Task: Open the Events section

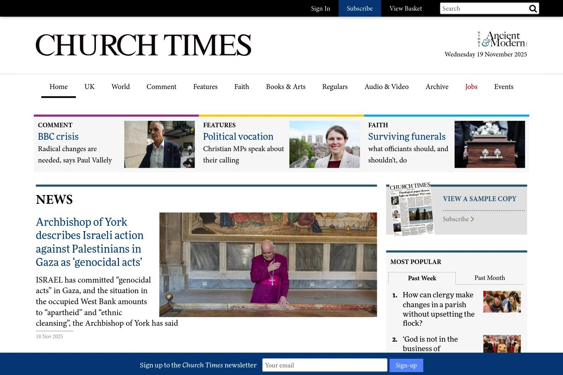Action: point(503,87)
